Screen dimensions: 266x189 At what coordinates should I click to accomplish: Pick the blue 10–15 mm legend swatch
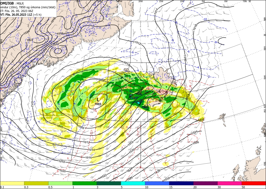(x=157, y=183)
